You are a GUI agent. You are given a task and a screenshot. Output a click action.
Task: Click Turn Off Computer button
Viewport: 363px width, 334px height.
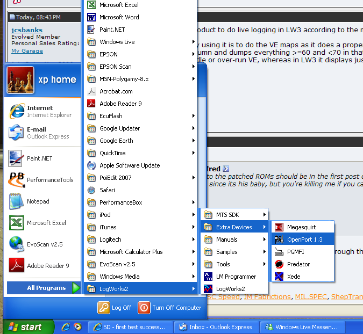tap(170, 308)
